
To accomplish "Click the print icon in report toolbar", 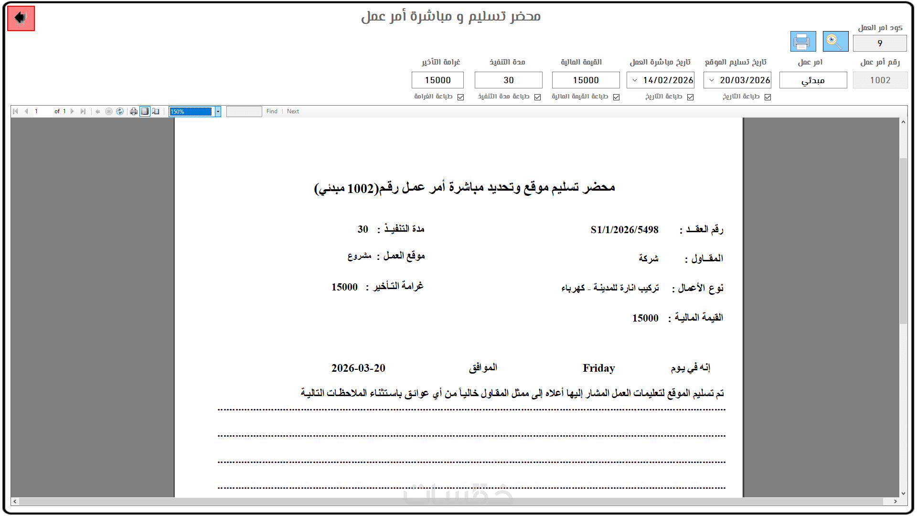I will (134, 111).
